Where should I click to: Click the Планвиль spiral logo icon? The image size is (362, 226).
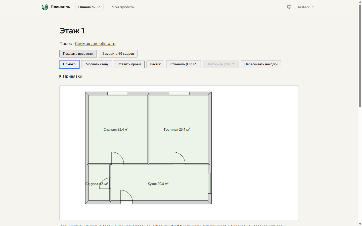tap(45, 7)
